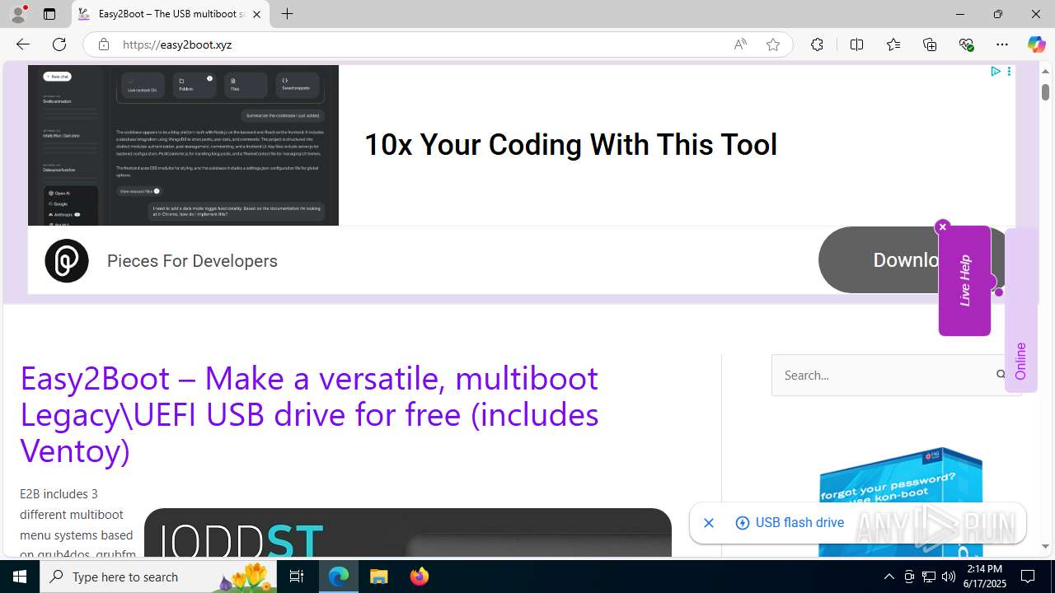1055x593 pixels.
Task: Open File Explorer from the taskbar
Action: point(379,577)
